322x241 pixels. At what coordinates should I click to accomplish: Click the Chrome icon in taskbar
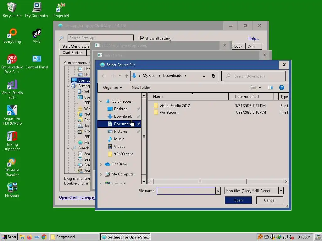[44, 237]
